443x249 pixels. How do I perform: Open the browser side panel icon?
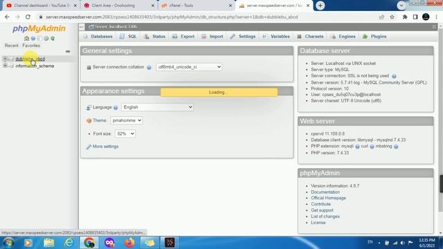click(x=415, y=17)
